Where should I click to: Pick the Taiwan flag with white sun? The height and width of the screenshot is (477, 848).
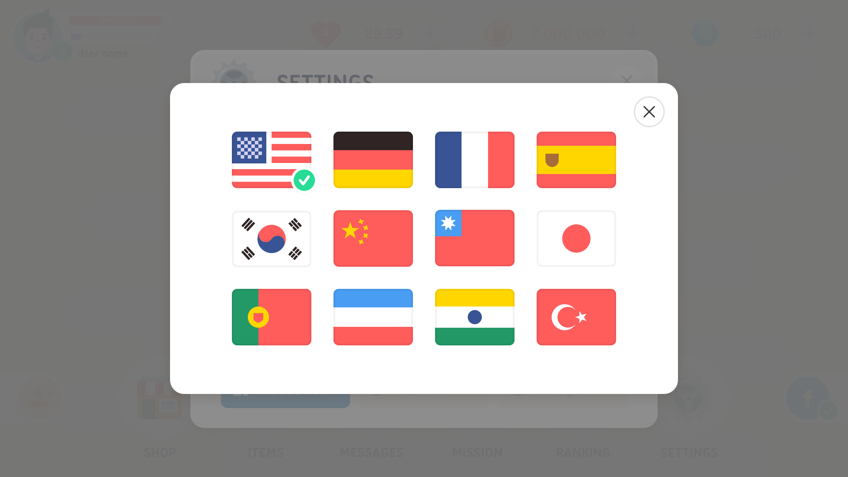475,238
